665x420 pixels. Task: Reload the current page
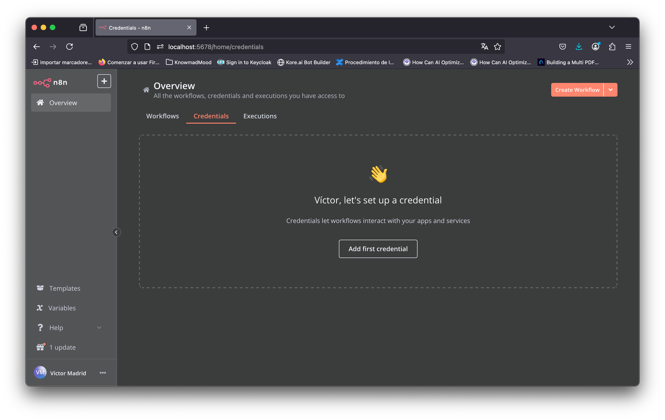coord(69,47)
